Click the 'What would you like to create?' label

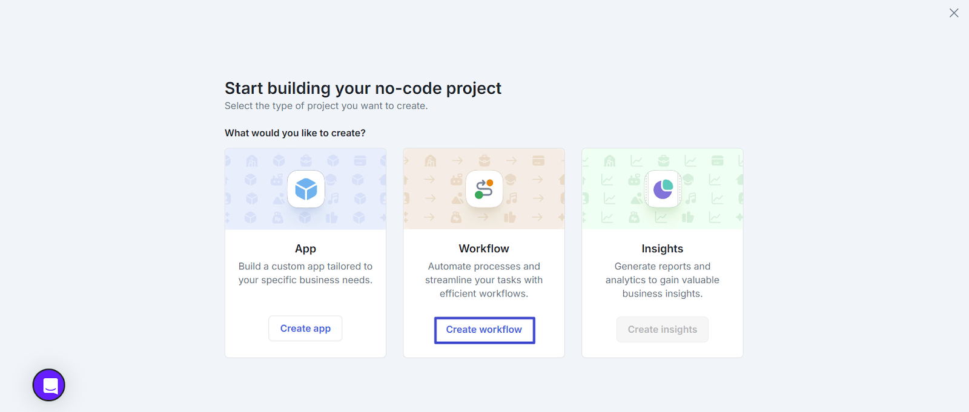click(x=295, y=133)
